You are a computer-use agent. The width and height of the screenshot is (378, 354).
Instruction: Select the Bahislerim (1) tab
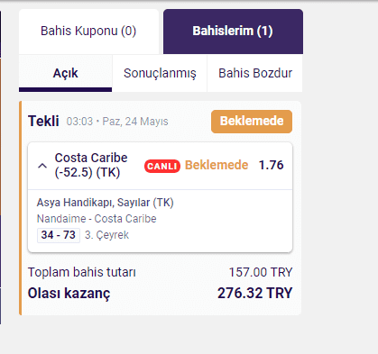233,32
